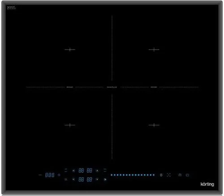Tap the rear-right zone power level display
224x196 pixels.
[x=90, y=171]
